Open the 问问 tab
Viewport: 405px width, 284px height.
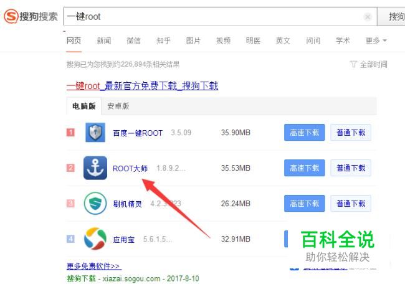[x=313, y=40]
